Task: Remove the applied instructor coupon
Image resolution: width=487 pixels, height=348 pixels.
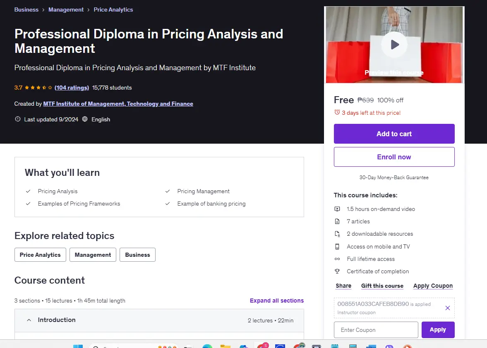Action: point(448,308)
